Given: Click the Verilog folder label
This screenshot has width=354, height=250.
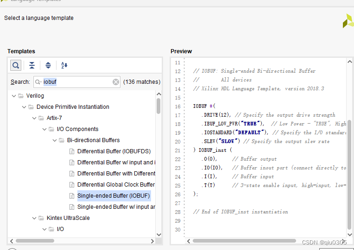Looking at the screenshot, I should [x=35, y=96].
